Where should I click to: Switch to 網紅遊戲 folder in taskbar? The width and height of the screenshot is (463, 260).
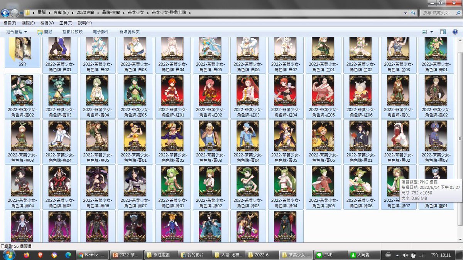coord(161,255)
